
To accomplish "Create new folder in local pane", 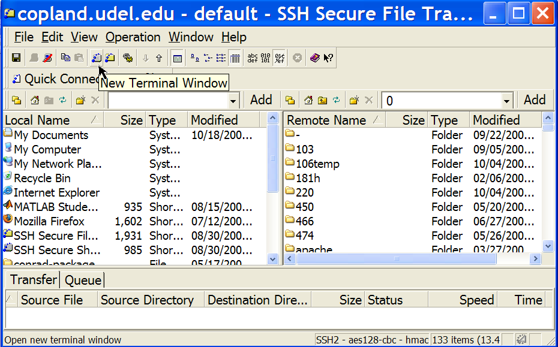I will 81,101.
